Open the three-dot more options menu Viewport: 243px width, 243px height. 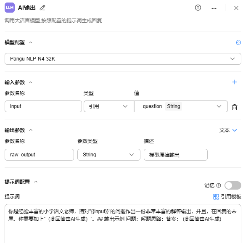(x=214, y=8)
